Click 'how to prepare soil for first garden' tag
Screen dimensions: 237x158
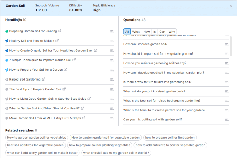point(170,138)
